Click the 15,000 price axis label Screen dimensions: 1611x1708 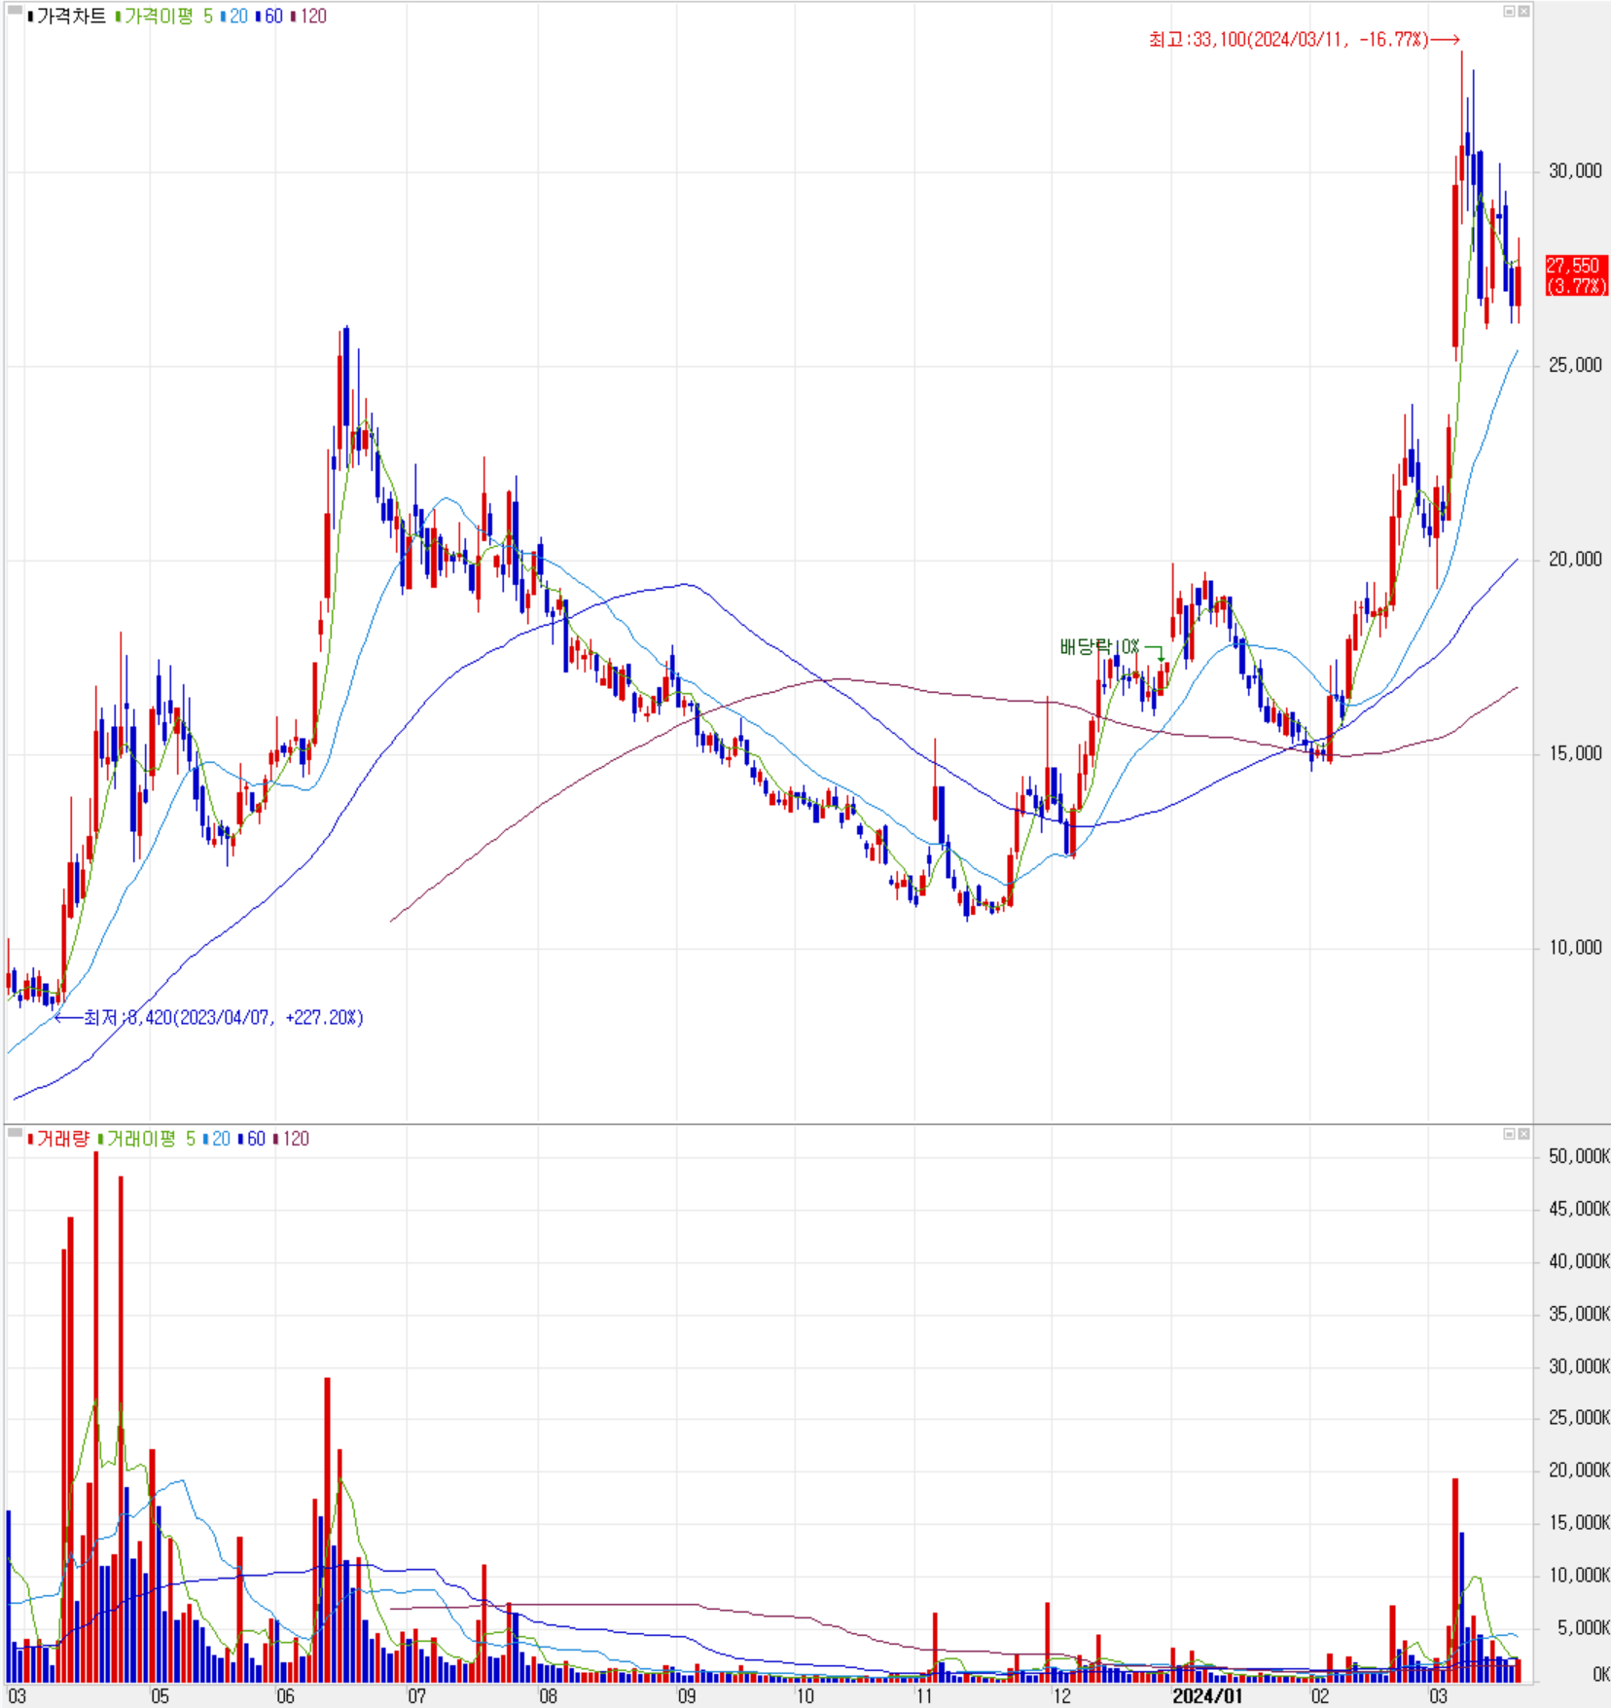(x=1575, y=753)
